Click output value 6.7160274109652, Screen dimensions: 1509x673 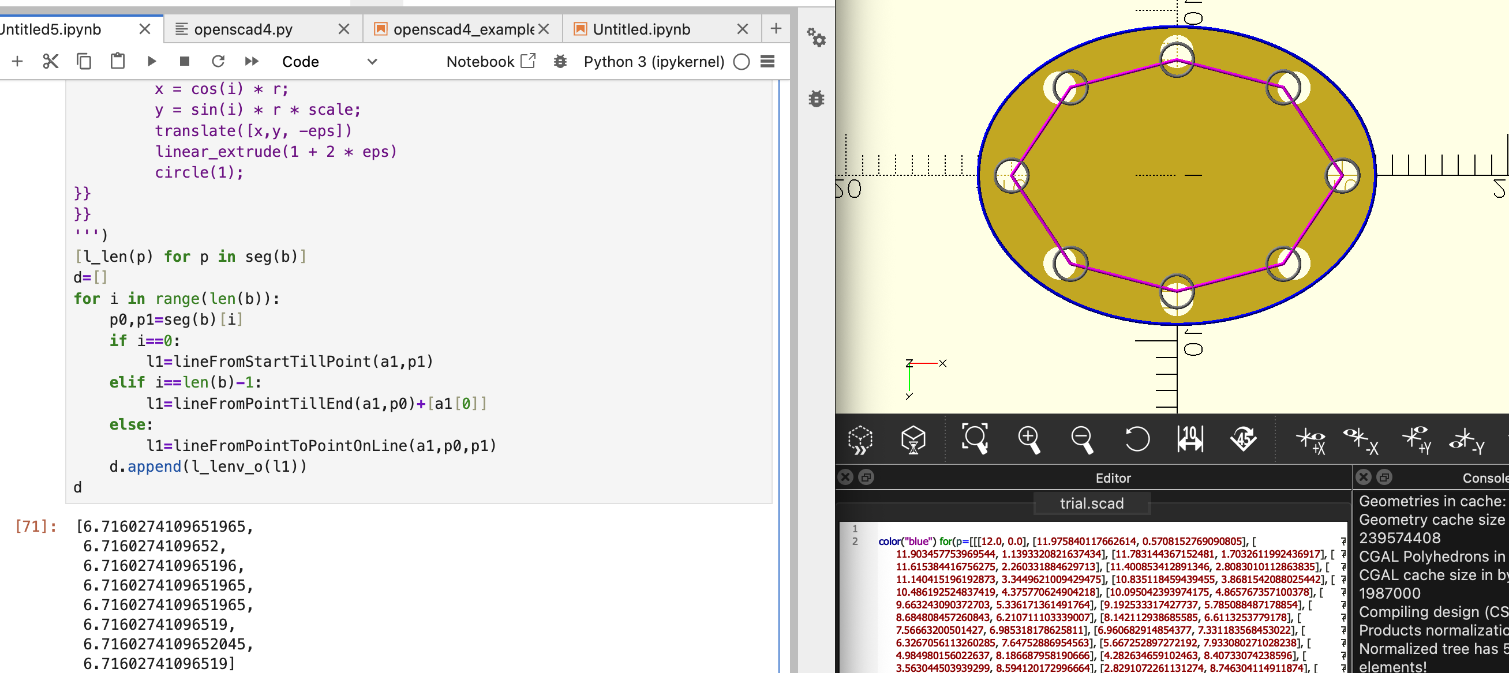click(x=155, y=546)
